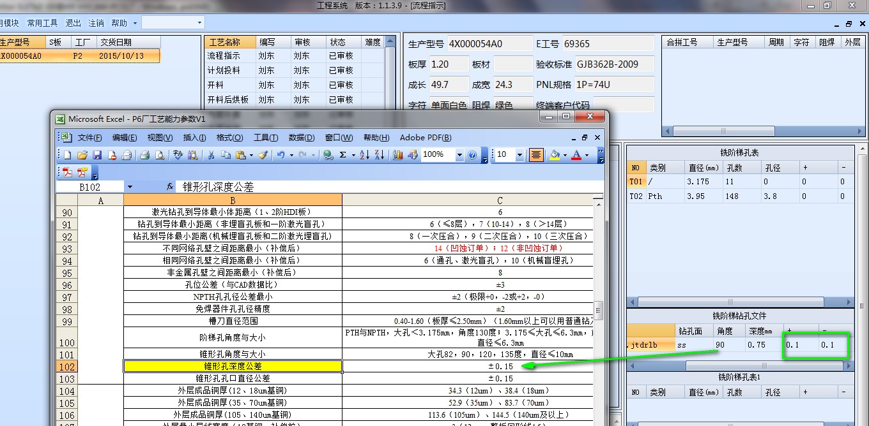Undo the last action in Excel
869x426 pixels.
(x=281, y=154)
